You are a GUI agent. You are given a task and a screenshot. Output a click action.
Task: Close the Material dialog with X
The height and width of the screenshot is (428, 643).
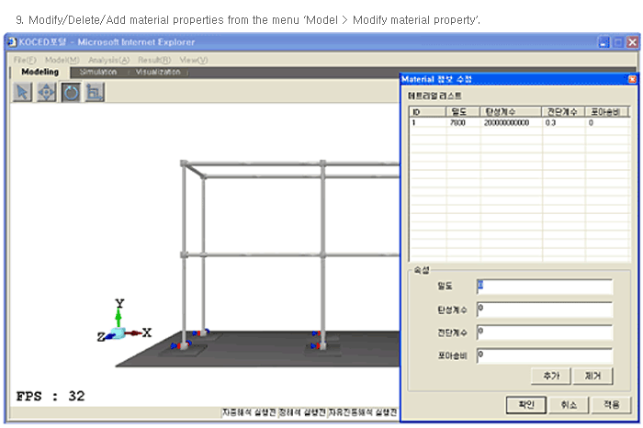click(632, 79)
